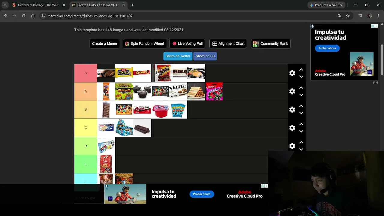Open settings gear for the C tier row
The height and width of the screenshot is (216, 384).
pos(292,128)
